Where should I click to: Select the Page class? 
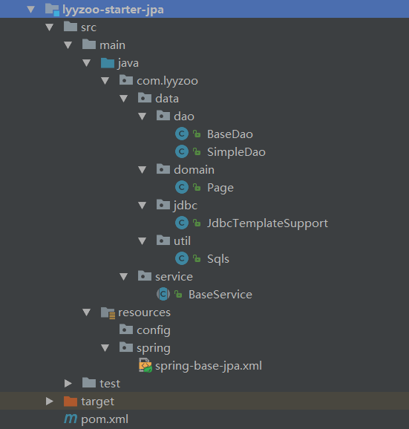(x=220, y=188)
